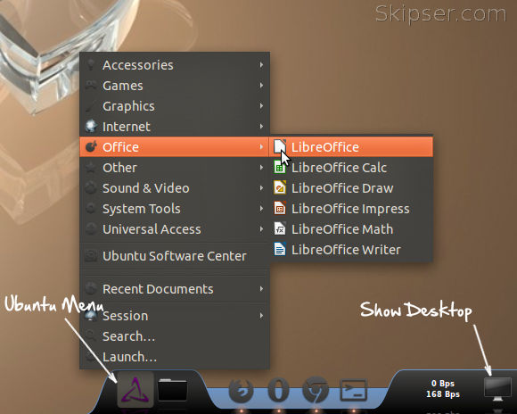Screen dimensions: 517x414
Task: Expand the System Tools submenu arrow
Action: coord(261,208)
